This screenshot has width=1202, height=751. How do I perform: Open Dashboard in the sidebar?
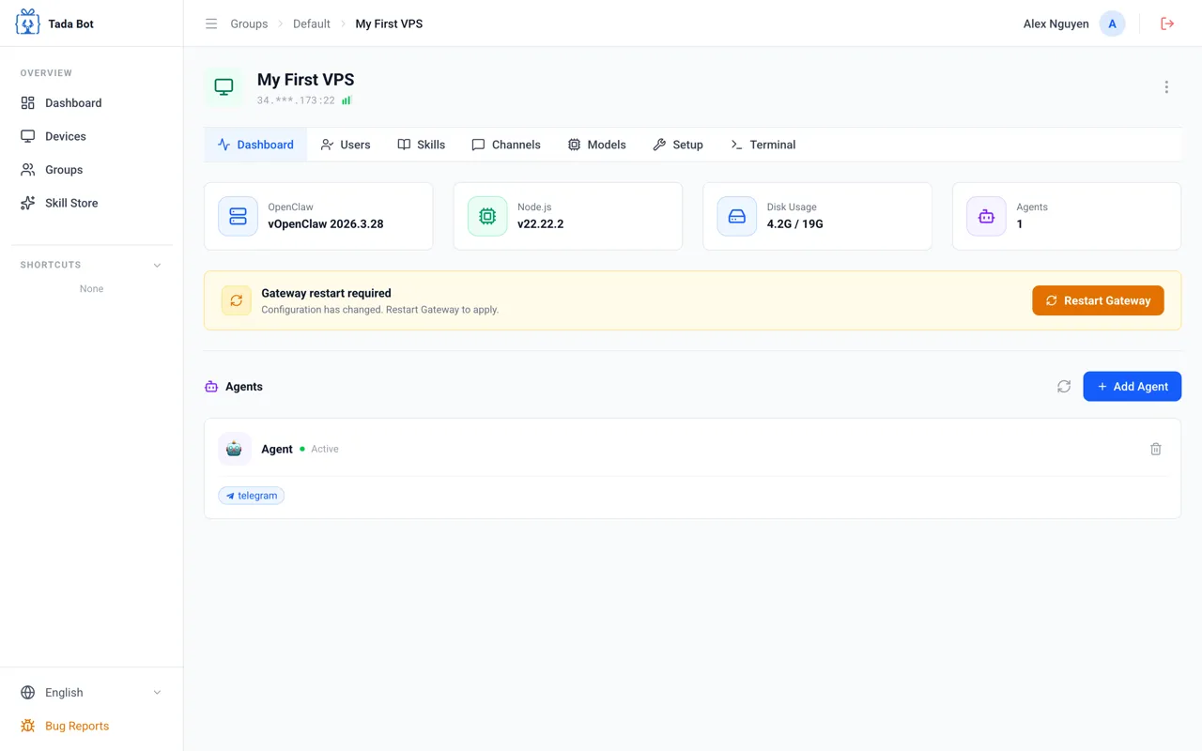(x=91, y=103)
